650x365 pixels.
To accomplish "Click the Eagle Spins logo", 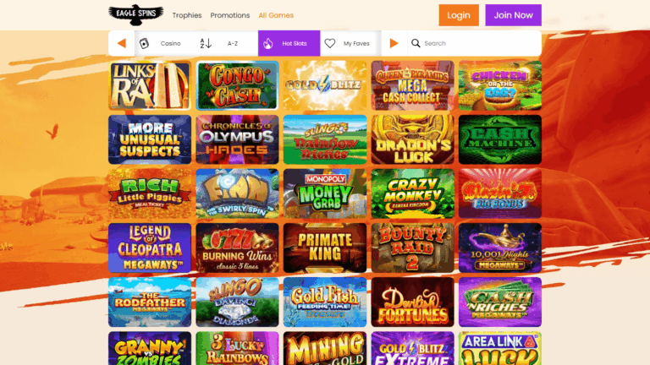I will pos(134,14).
